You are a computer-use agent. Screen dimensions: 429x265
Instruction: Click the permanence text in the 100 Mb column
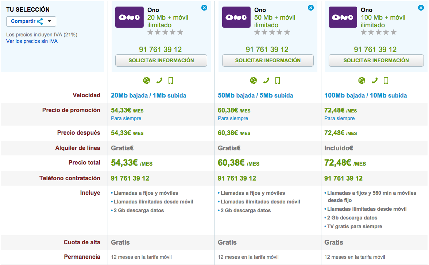[x=355, y=257]
